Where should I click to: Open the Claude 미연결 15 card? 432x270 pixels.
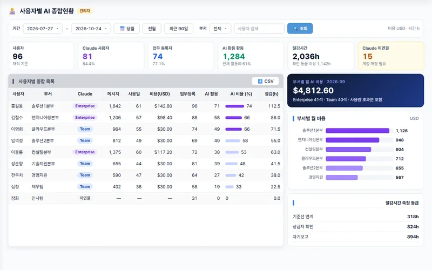coord(391,56)
